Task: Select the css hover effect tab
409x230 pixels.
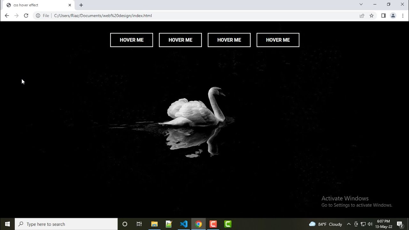Action: 38,5
